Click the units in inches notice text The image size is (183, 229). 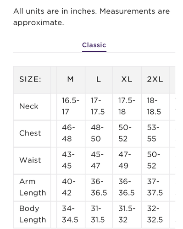click(91, 17)
